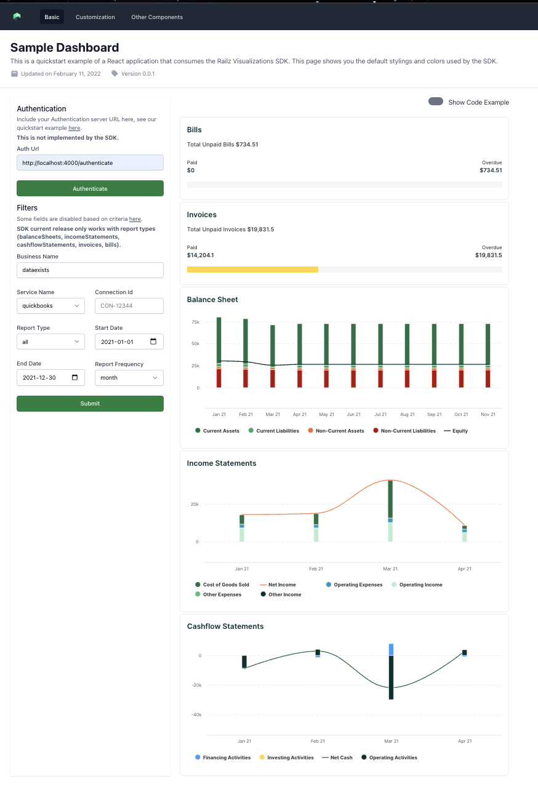Toggle the Show Code Example switch
The height and width of the screenshot is (811, 538).
point(436,102)
